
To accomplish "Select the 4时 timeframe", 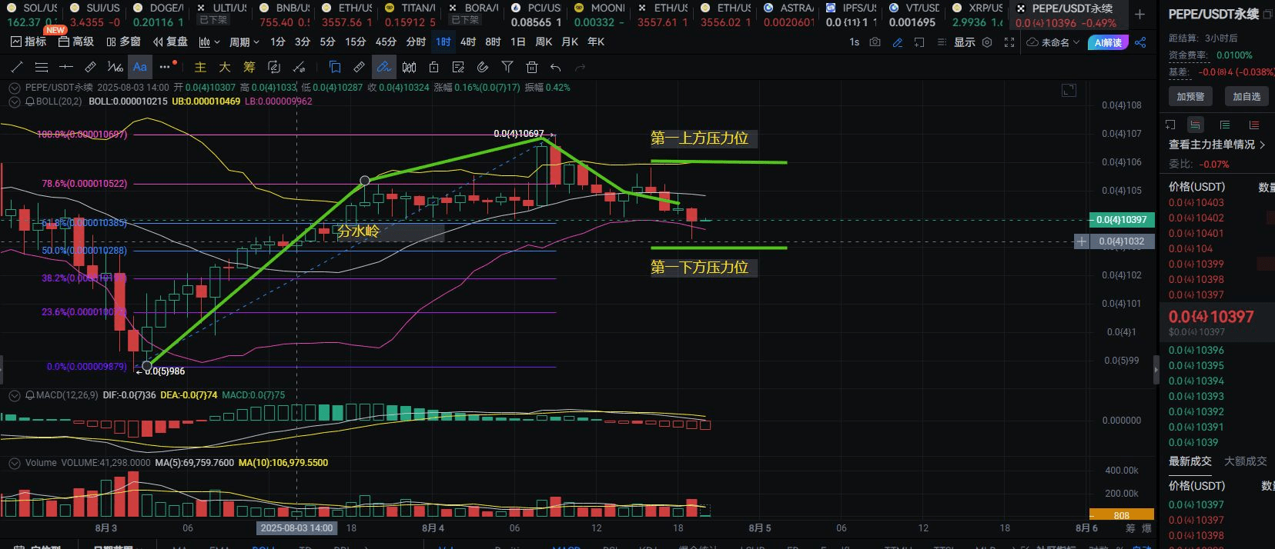I will 468,42.
